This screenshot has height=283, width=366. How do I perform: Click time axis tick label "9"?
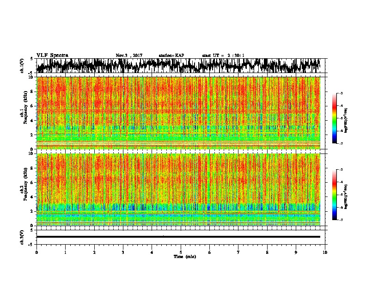[x=296, y=252]
